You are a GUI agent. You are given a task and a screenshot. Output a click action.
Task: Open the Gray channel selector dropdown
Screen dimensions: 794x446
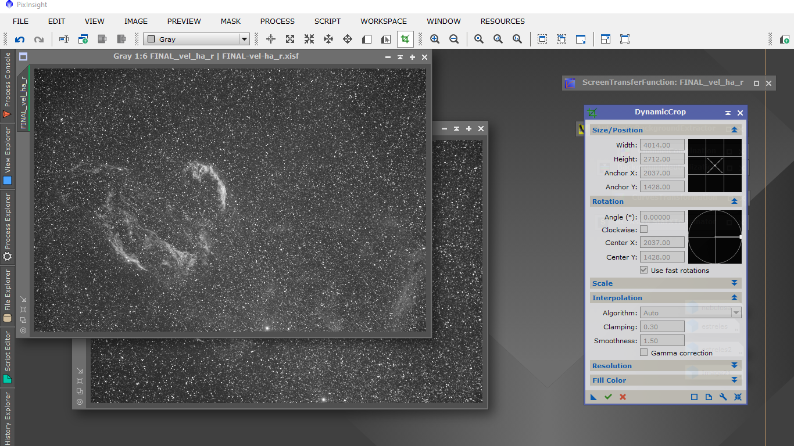(196, 39)
